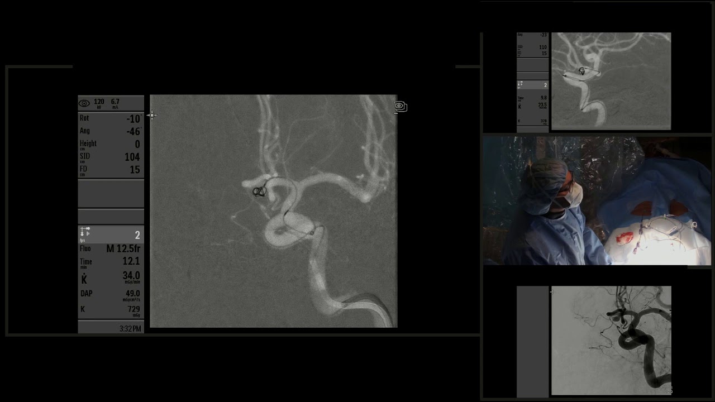
Task: Click the SID value 110 in the top-right panel
Action: point(543,47)
